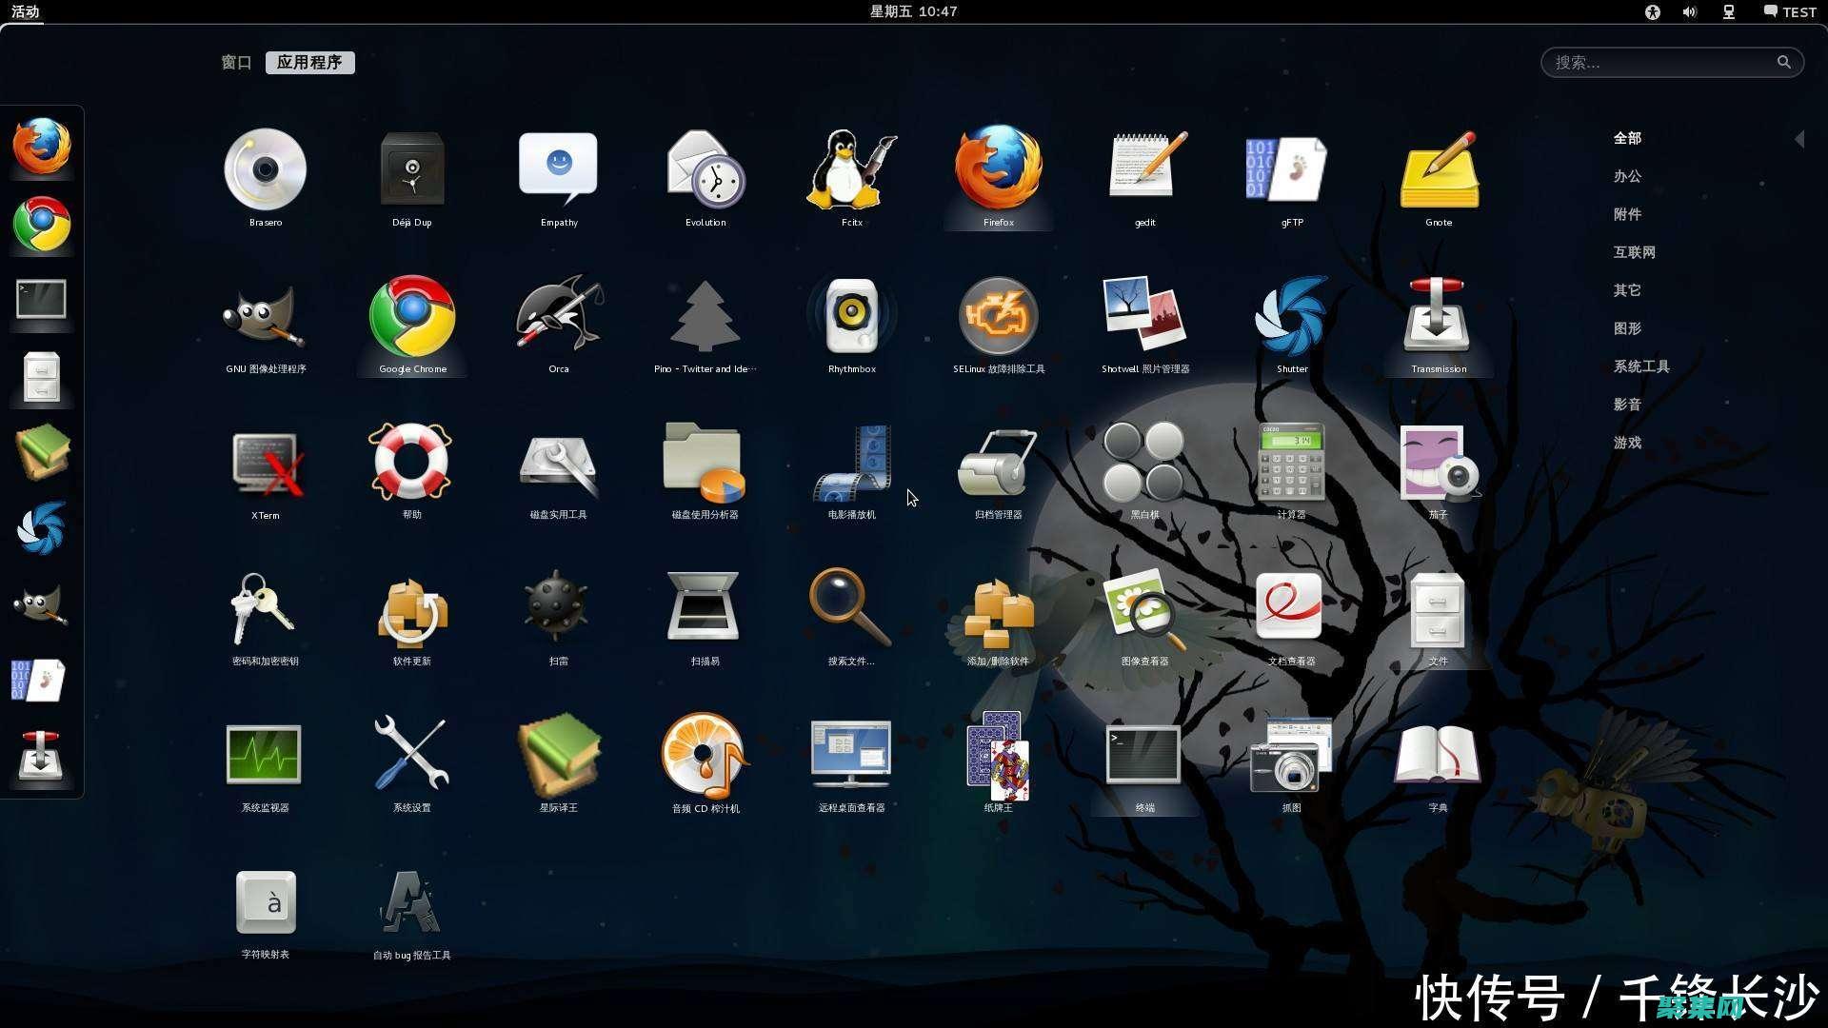This screenshot has height=1028, width=1828.
Task: Open the Empathy messaging app
Action: (x=558, y=171)
